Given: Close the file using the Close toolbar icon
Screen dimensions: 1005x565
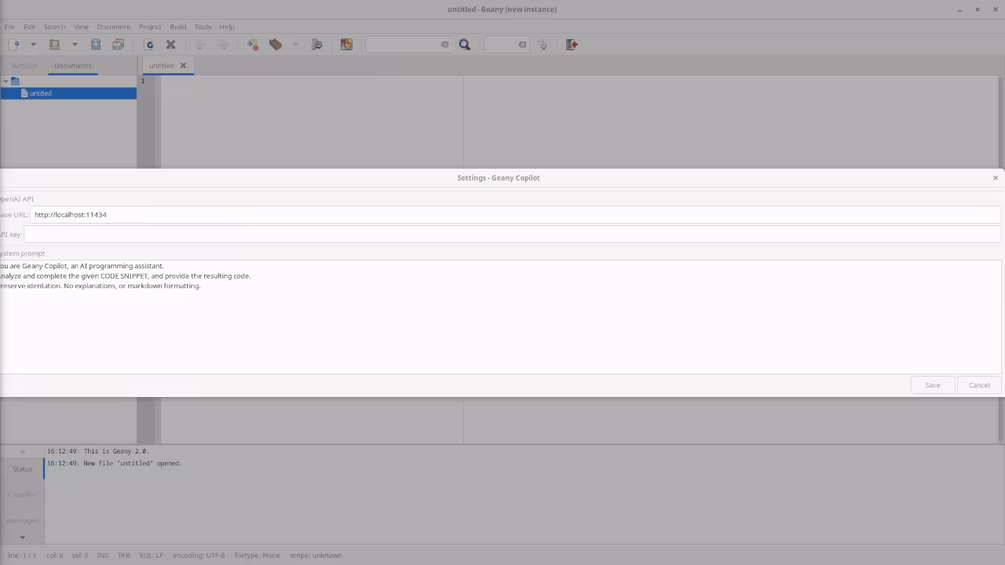Looking at the screenshot, I should (170, 44).
